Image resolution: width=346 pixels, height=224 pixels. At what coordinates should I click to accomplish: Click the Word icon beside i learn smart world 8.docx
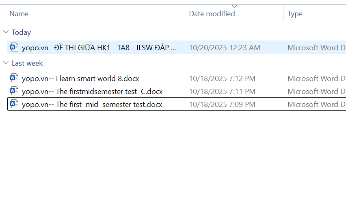[x=14, y=78]
